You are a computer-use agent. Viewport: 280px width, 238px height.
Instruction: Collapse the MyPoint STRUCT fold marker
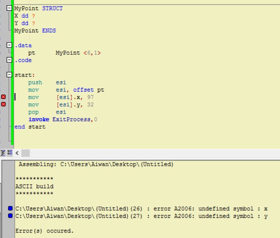(9, 8)
